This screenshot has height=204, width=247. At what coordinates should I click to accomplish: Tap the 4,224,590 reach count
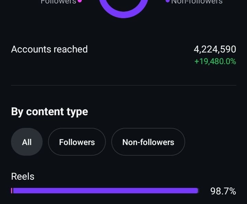pos(215,49)
